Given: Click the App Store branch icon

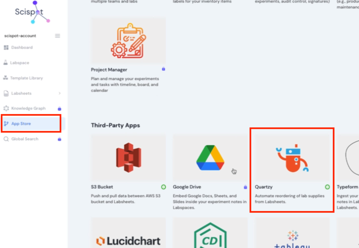Looking at the screenshot, I should point(6,124).
